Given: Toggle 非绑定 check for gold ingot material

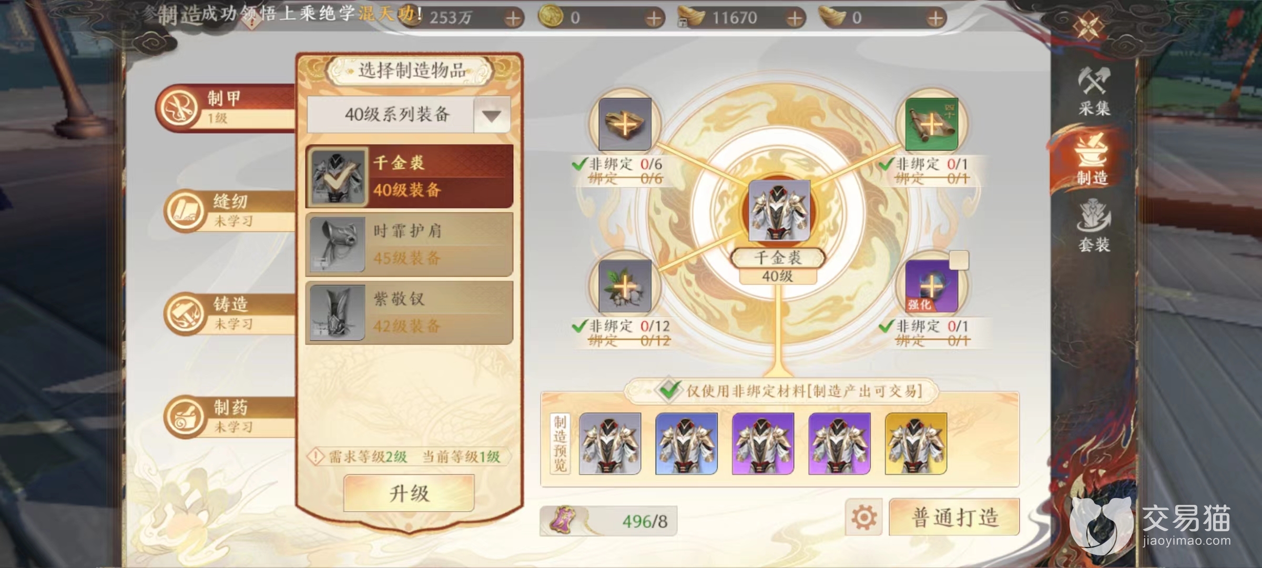Looking at the screenshot, I should (x=579, y=165).
